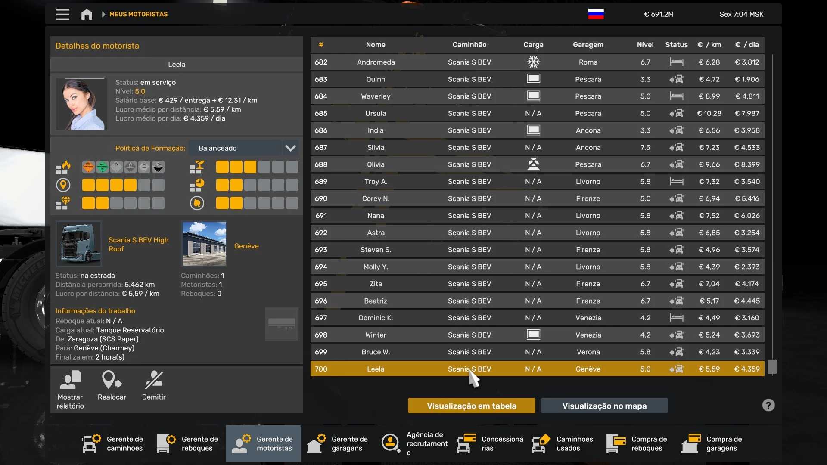Open the help question mark icon

click(768, 405)
